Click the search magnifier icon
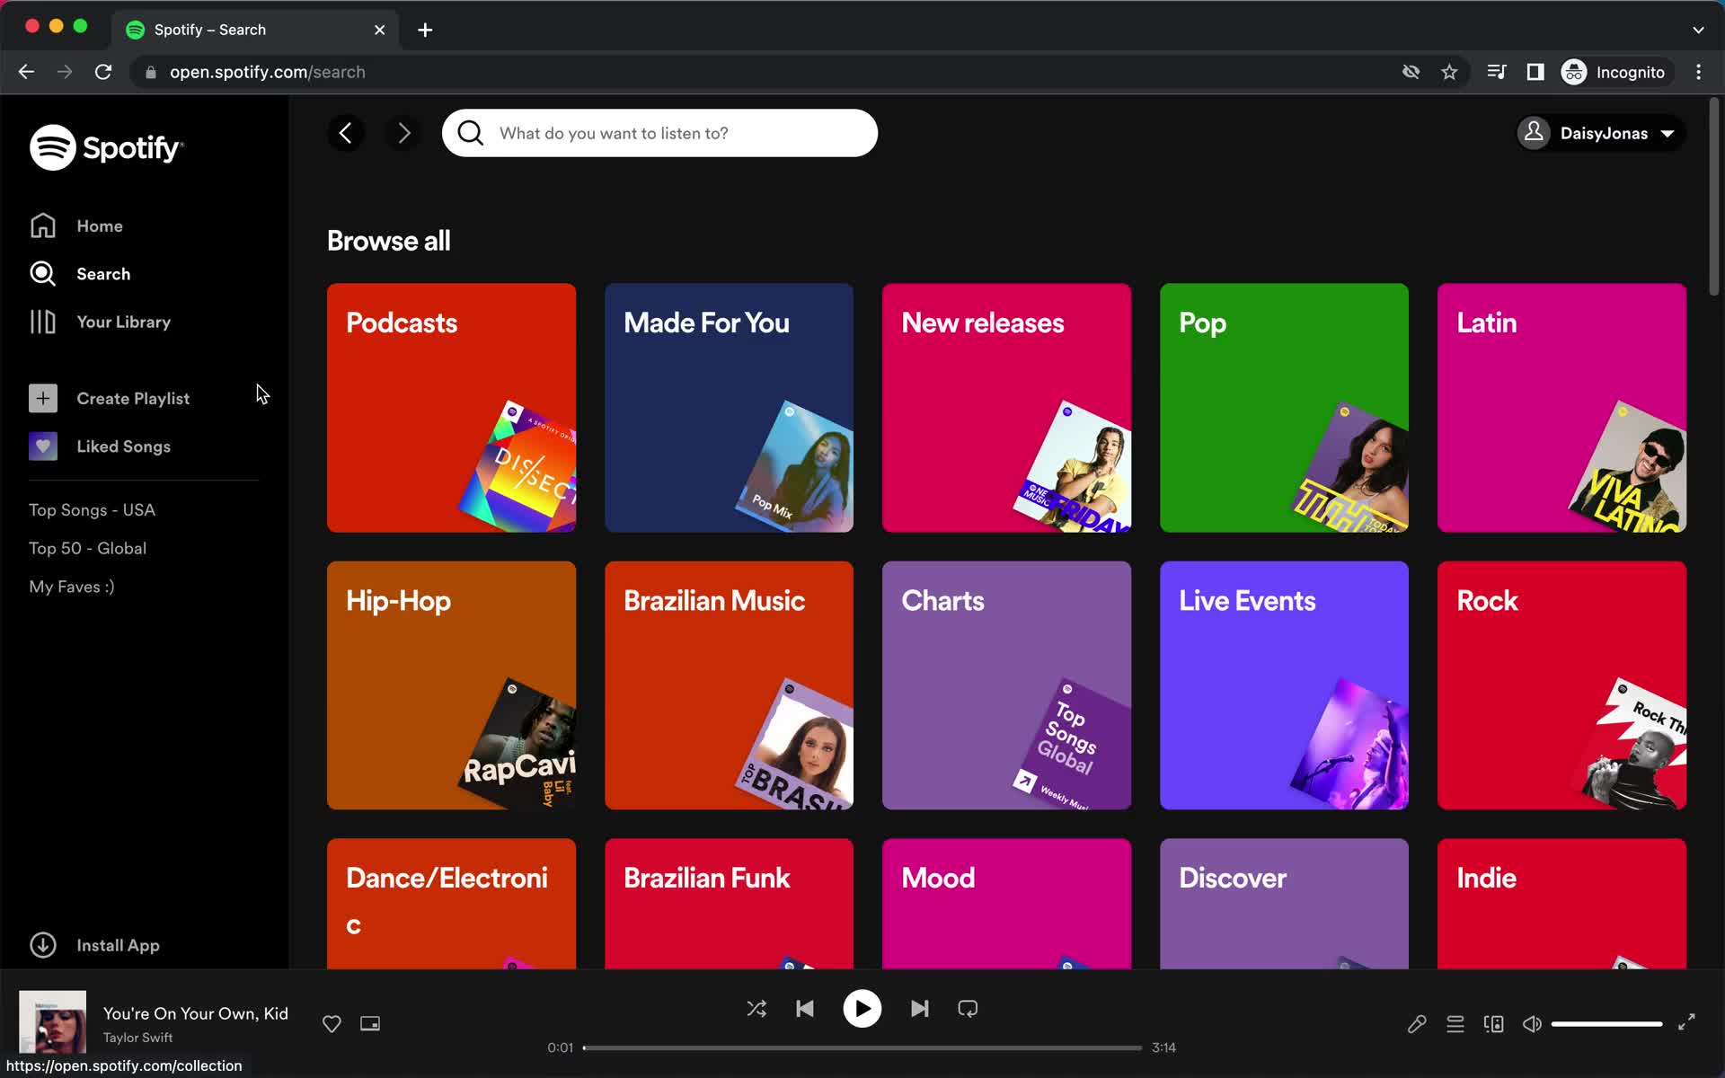This screenshot has height=1078, width=1725. pyautogui.click(x=470, y=133)
